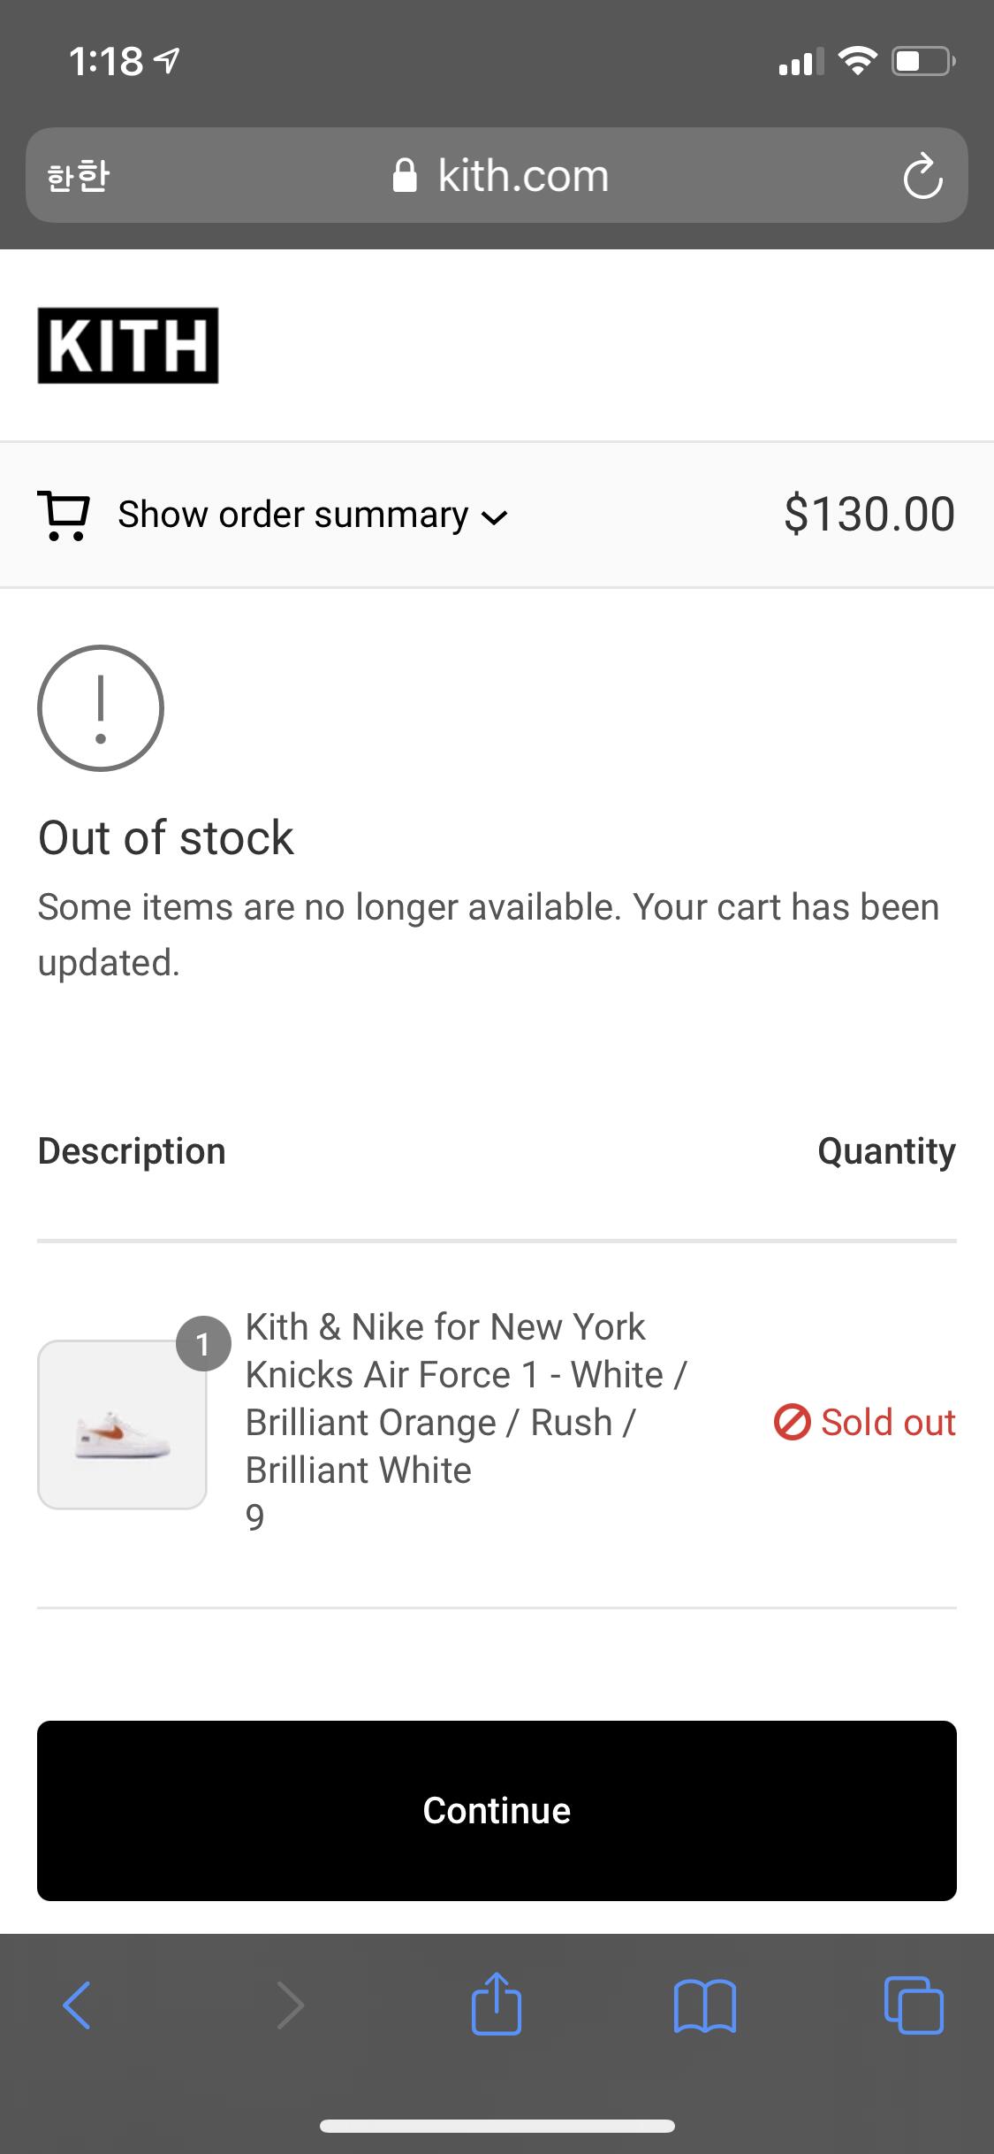The image size is (994, 2154).
Task: Tap the red Sold out label
Action: click(865, 1423)
